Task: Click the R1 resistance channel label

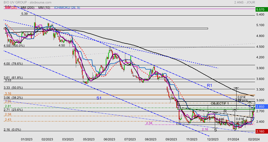Action: [x=210, y=86]
